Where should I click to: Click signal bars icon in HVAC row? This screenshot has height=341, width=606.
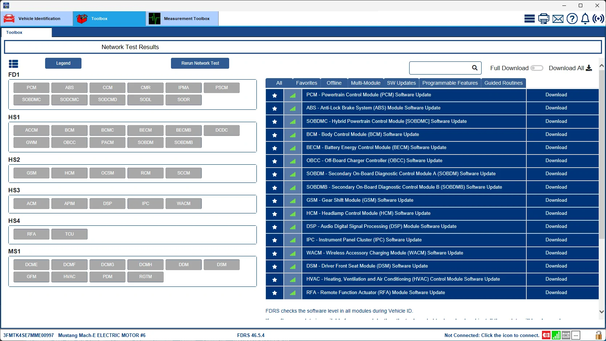(x=292, y=280)
